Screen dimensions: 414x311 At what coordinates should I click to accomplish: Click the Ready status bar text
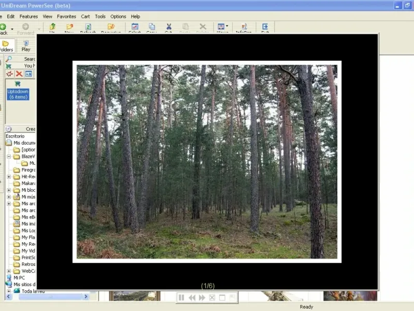point(306,307)
